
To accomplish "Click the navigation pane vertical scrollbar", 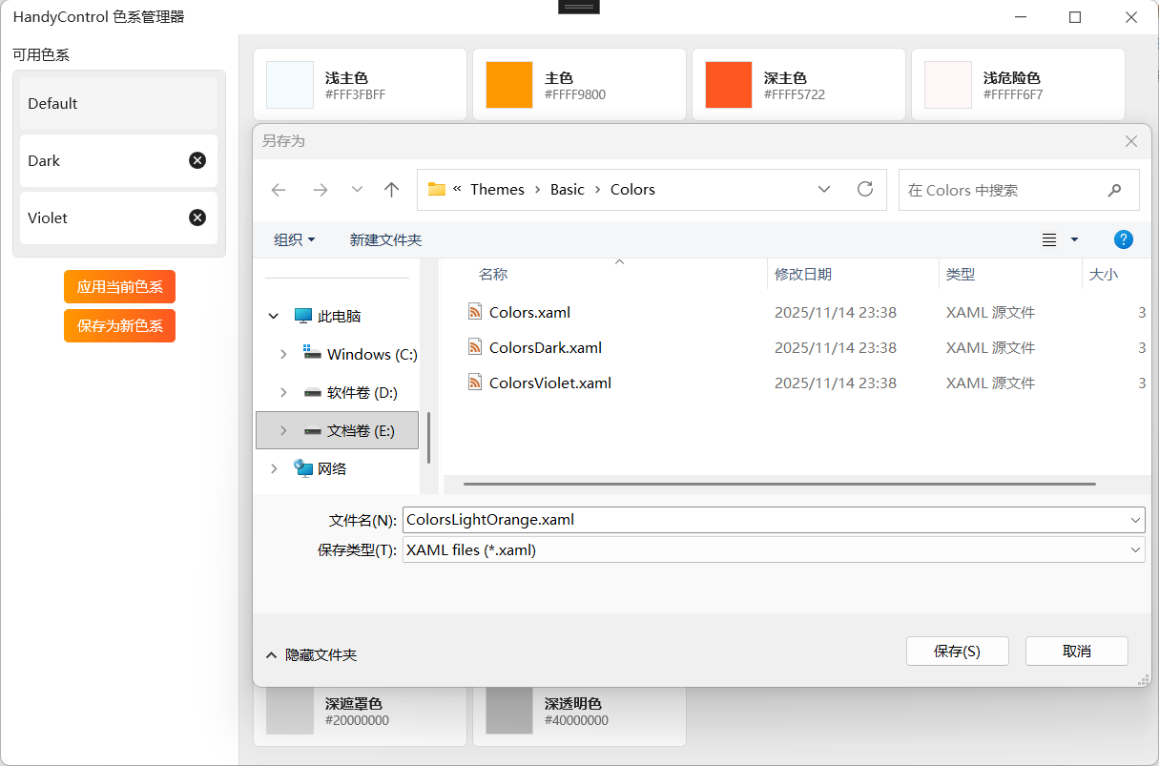I will [x=429, y=436].
